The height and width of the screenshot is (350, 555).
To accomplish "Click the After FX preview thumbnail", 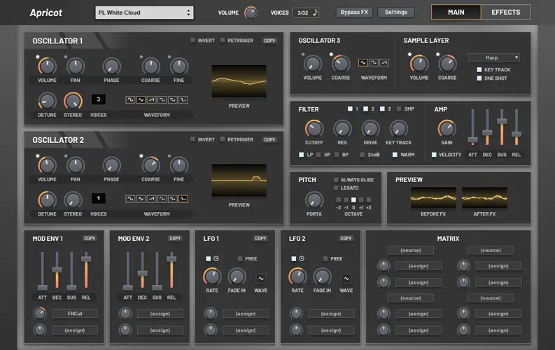I will tap(484, 198).
